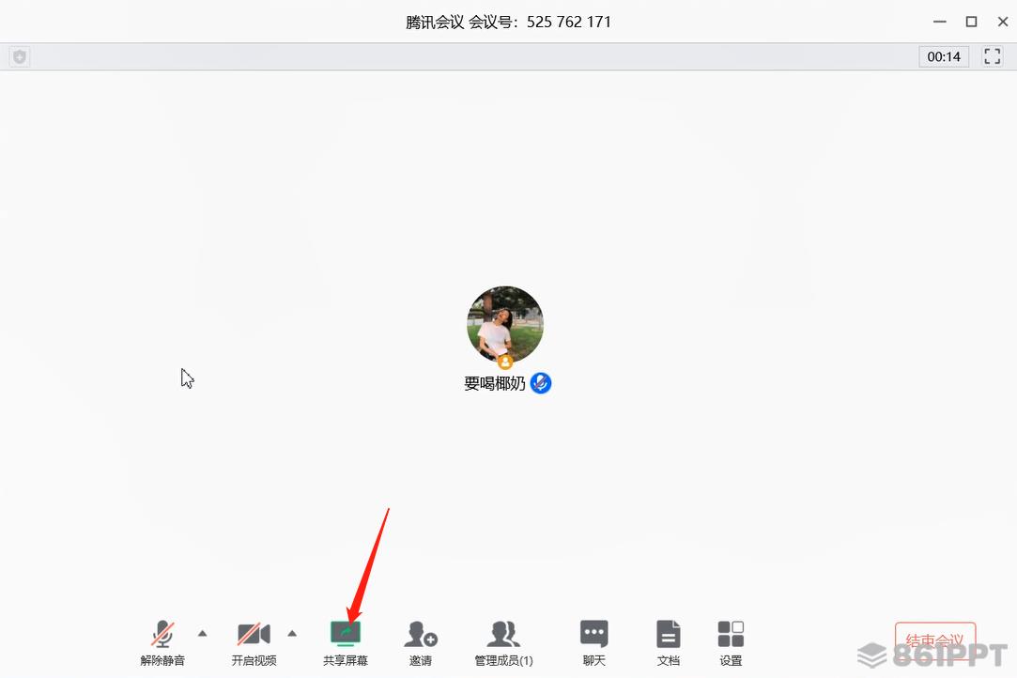The height and width of the screenshot is (678, 1017).
Task: Unmute the microphone via 解除静音 icon
Action: tap(162, 634)
